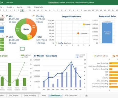
Task: Click Avg Amnt legend in the green chart
Action: (26, 55)
